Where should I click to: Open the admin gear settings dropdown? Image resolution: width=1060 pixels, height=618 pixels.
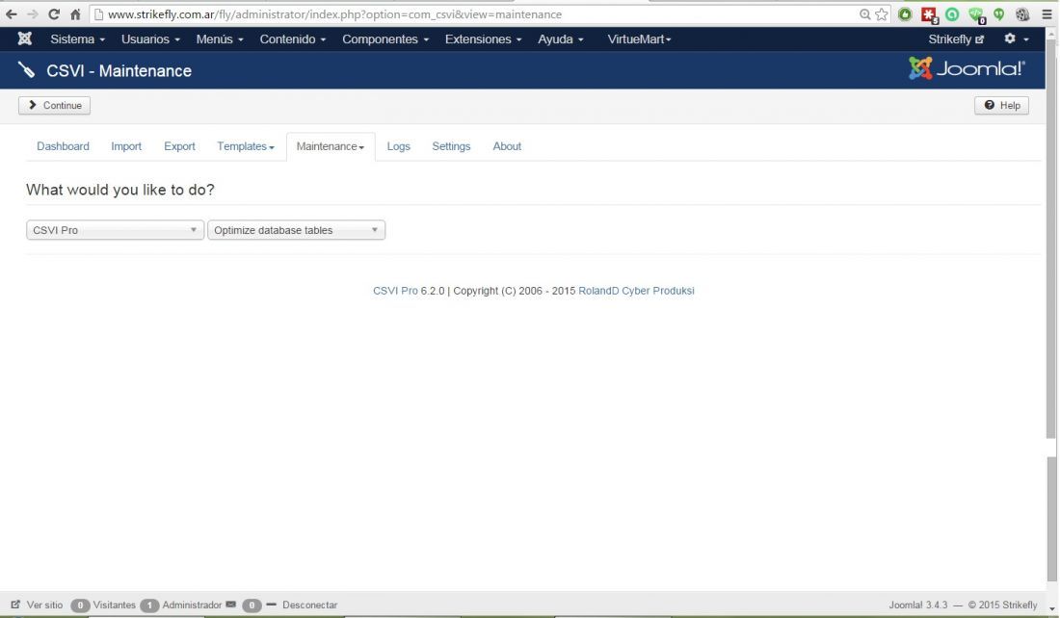pyautogui.click(x=1016, y=39)
